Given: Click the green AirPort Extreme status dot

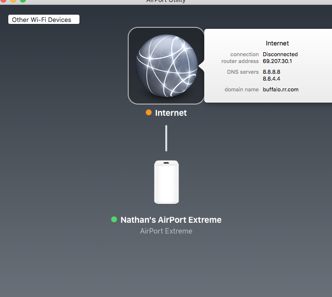Looking at the screenshot, I should [x=114, y=219].
